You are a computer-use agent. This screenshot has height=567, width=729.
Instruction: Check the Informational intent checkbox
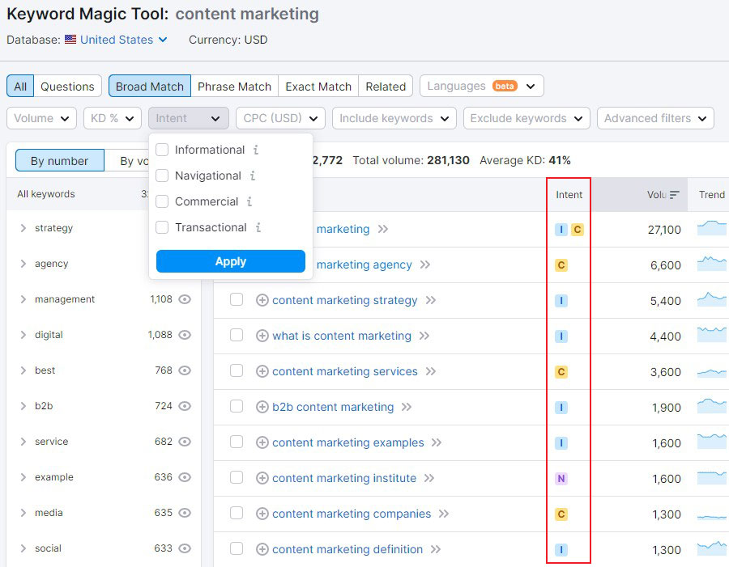click(162, 150)
